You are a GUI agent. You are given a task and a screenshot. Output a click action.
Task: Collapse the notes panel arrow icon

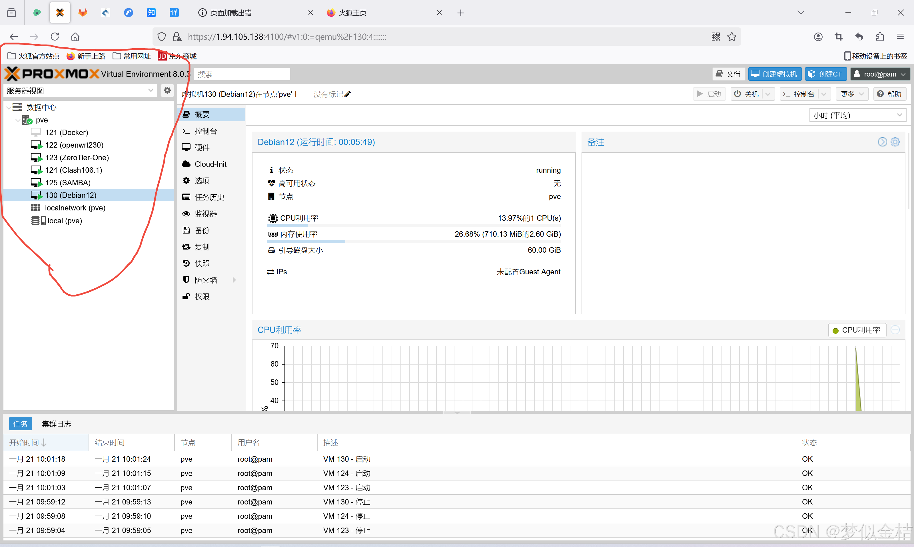pyautogui.click(x=882, y=142)
